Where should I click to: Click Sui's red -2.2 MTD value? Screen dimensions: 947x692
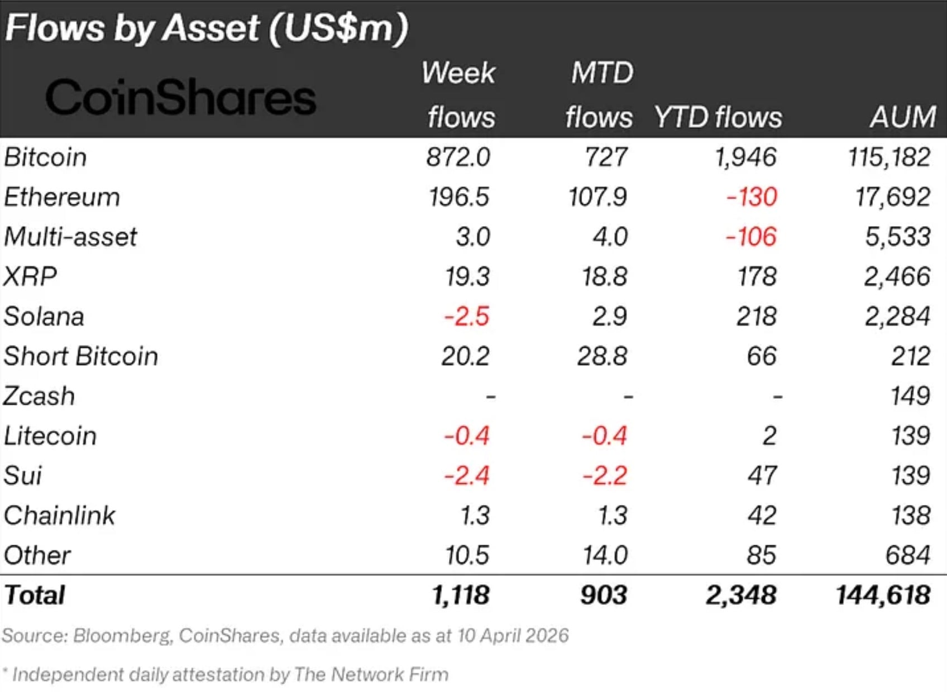[x=605, y=475]
